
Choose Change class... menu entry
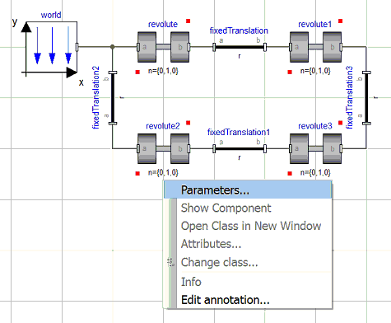pyautogui.click(x=219, y=262)
